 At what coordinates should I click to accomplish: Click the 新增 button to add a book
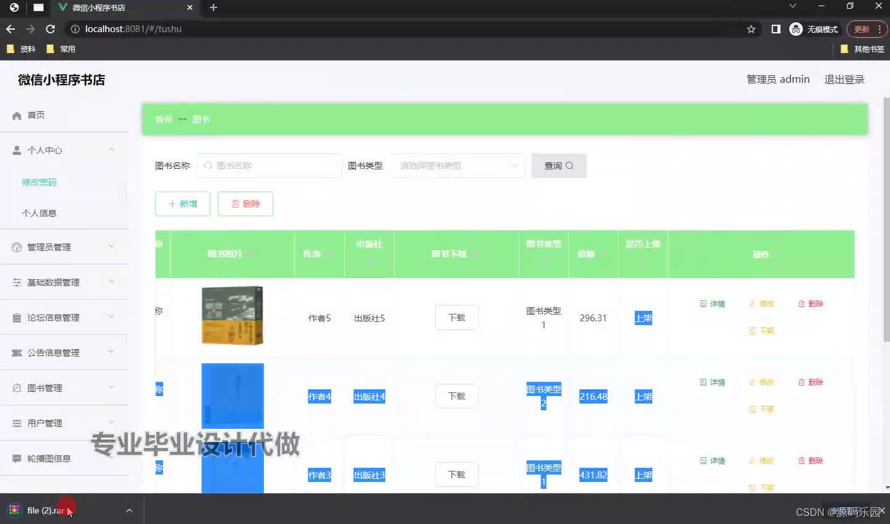tap(182, 204)
